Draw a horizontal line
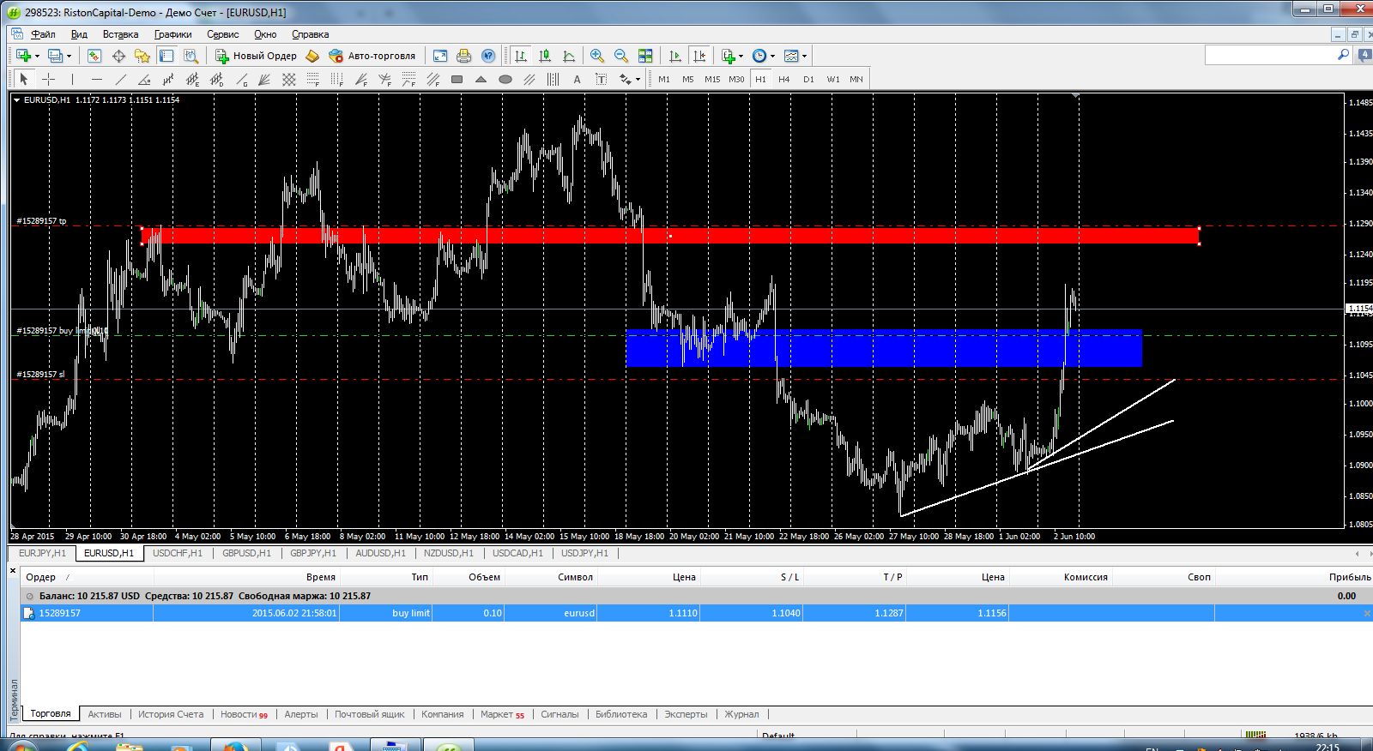This screenshot has width=1373, height=751. (x=97, y=79)
